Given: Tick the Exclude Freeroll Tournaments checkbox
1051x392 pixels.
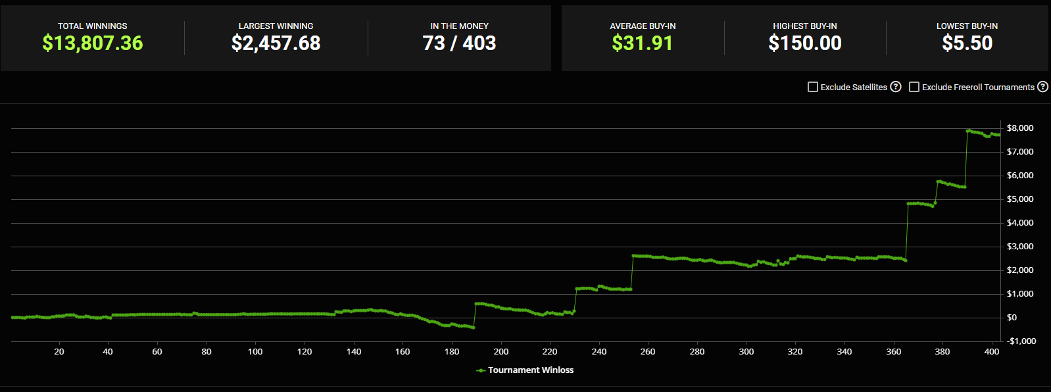Looking at the screenshot, I should pyautogui.click(x=914, y=87).
